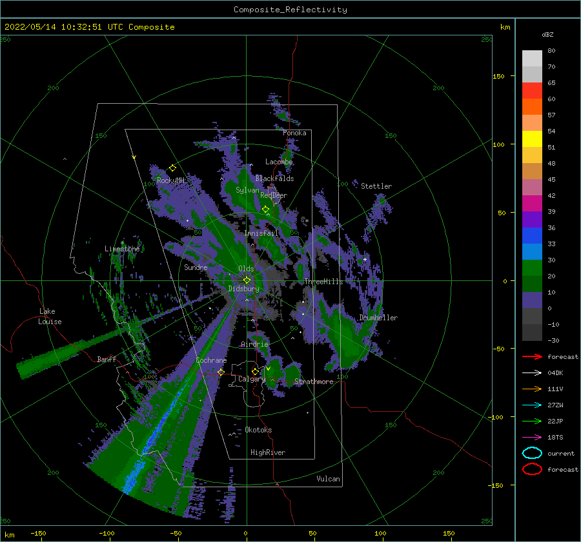Screen dimensions: 581x542
Task: Click the Stettler label
Action: (376, 186)
